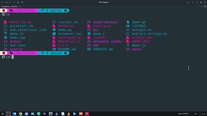Click the source/ folder entry
This screenshot has height=116, width=207.
(x=16, y=49)
